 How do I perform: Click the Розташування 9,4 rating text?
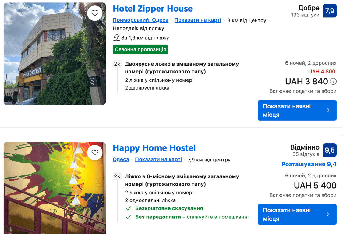(x=309, y=164)
